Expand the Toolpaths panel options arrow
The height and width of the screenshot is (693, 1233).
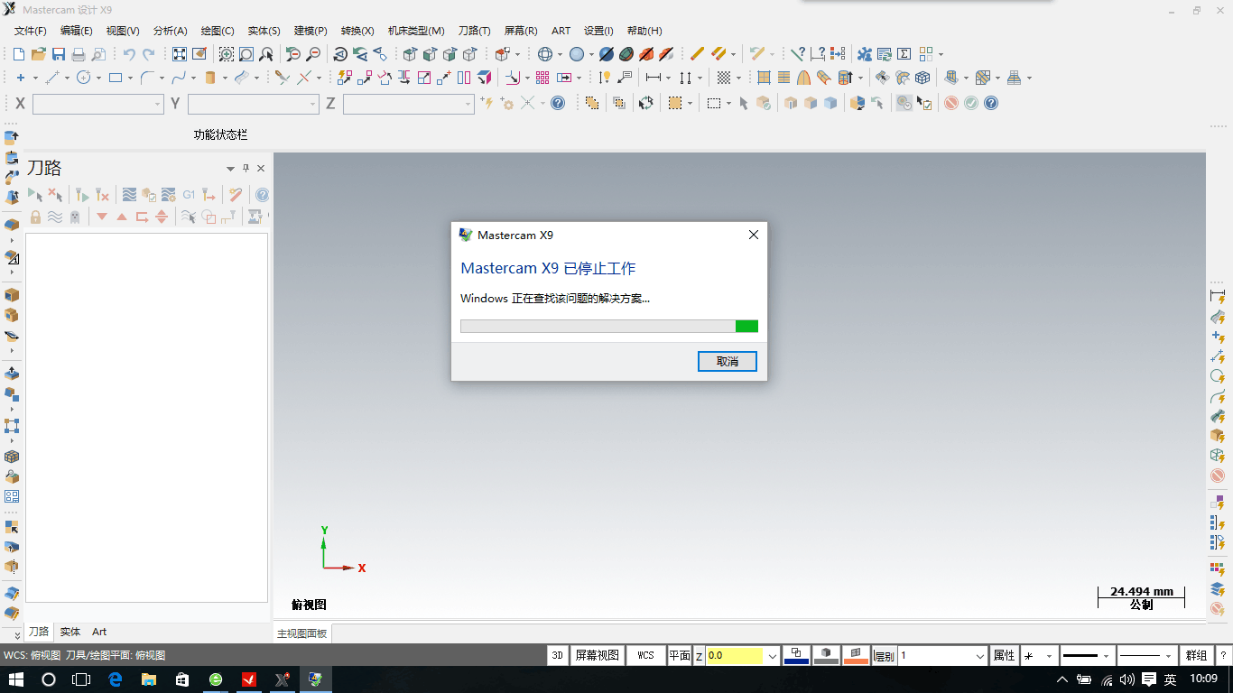click(230, 169)
